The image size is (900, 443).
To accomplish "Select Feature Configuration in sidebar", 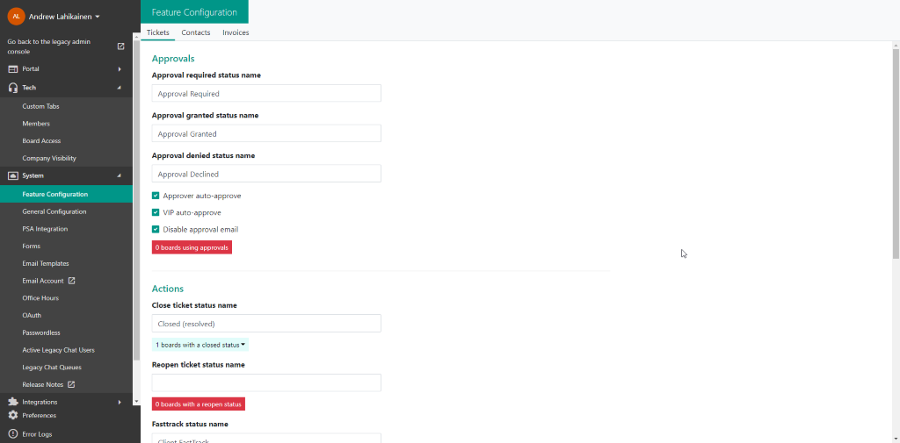I will [x=66, y=194].
